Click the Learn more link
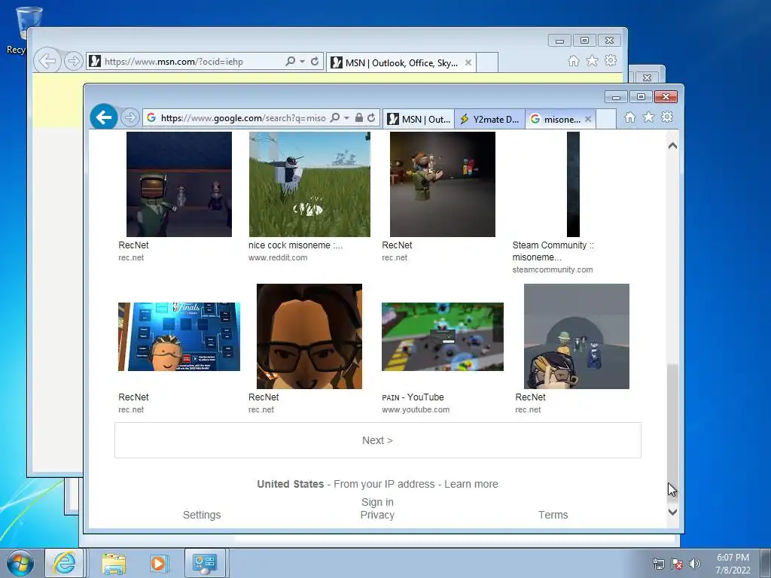 pyautogui.click(x=471, y=484)
